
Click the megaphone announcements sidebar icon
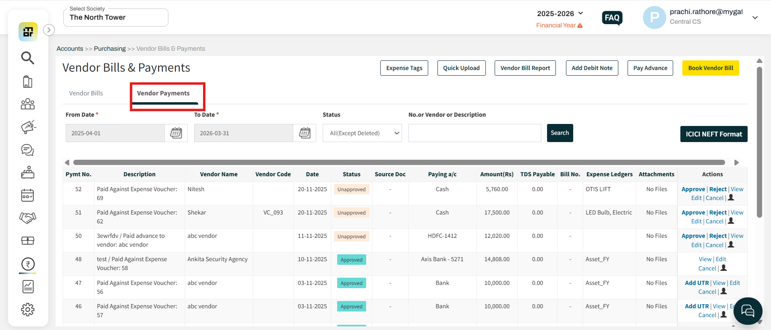(28, 127)
